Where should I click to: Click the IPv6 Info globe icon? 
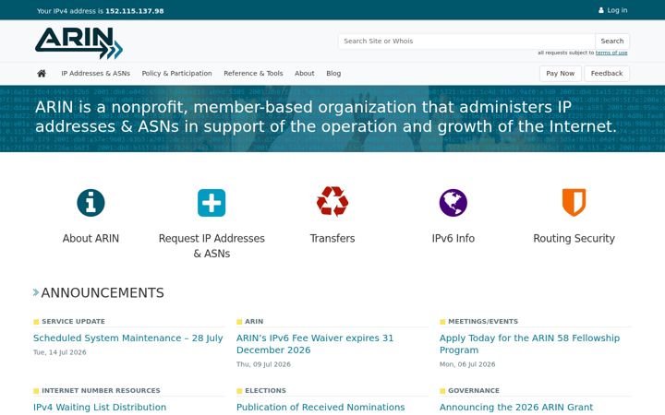pyautogui.click(x=453, y=203)
